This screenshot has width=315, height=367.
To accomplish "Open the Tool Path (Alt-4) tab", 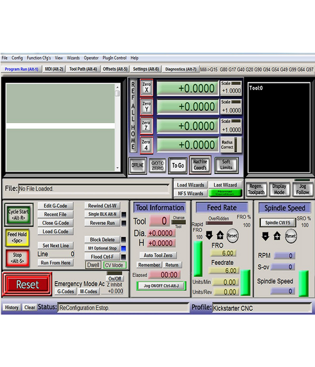I will 83,69.
